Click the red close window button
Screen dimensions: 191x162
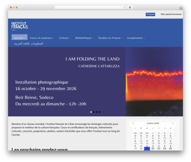11,8
